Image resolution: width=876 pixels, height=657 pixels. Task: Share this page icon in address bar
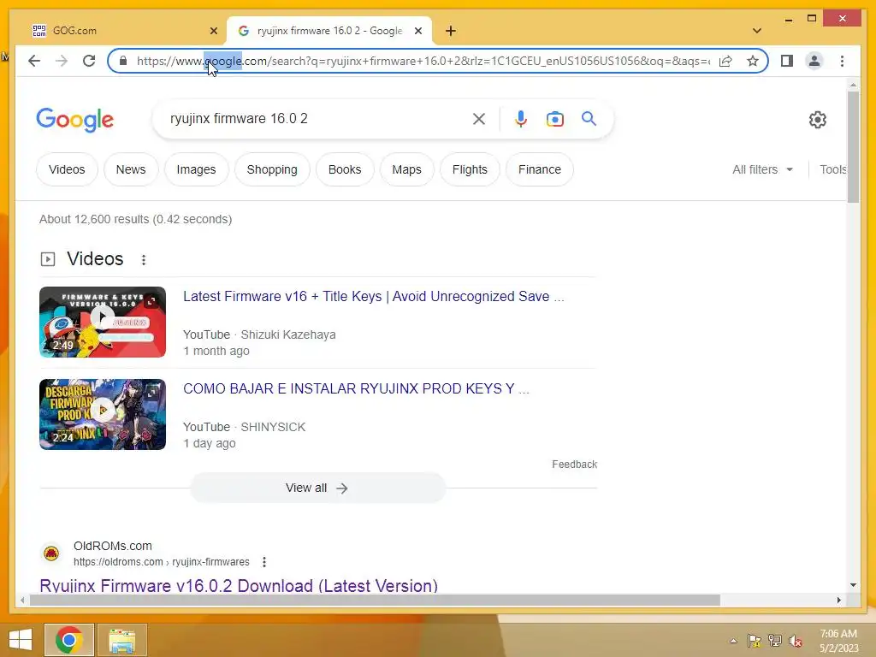click(725, 61)
